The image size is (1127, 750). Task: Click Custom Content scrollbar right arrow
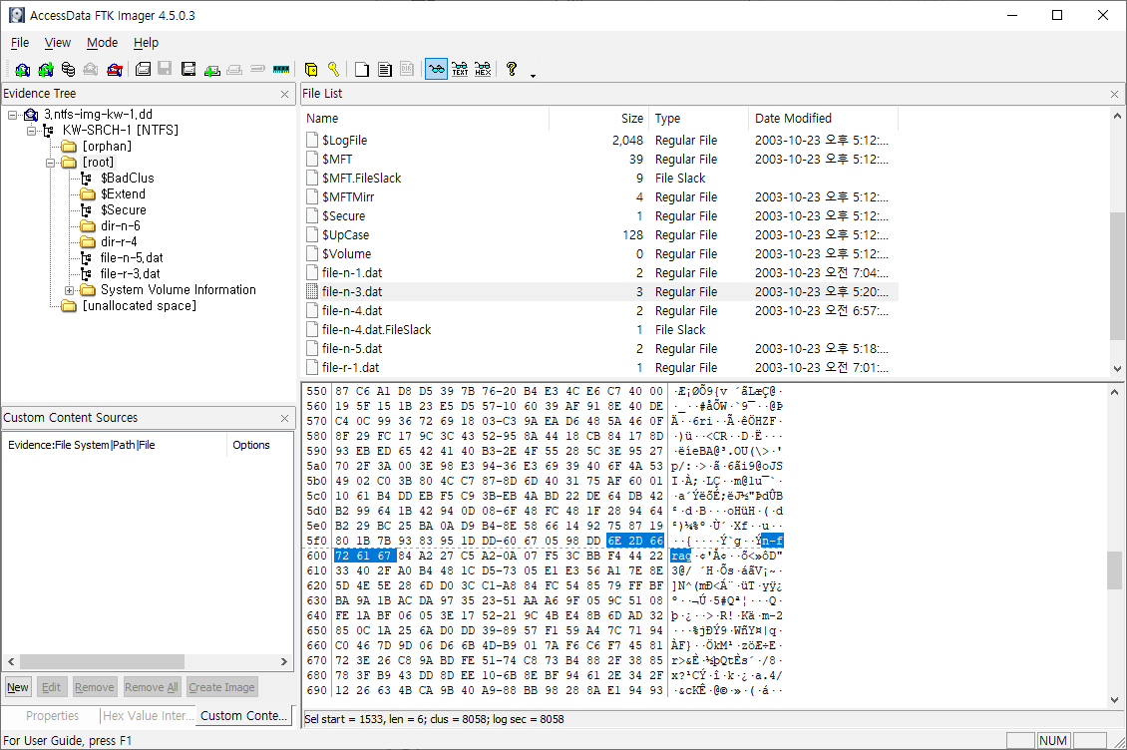[x=284, y=661]
